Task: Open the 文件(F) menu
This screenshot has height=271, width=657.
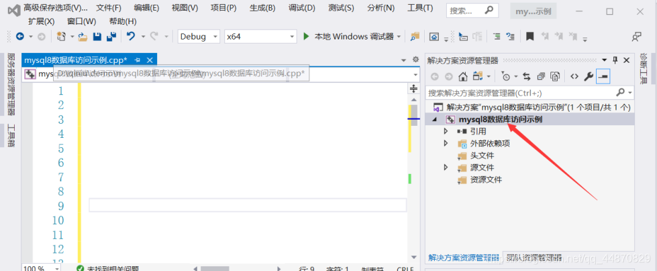Action: pos(109,8)
